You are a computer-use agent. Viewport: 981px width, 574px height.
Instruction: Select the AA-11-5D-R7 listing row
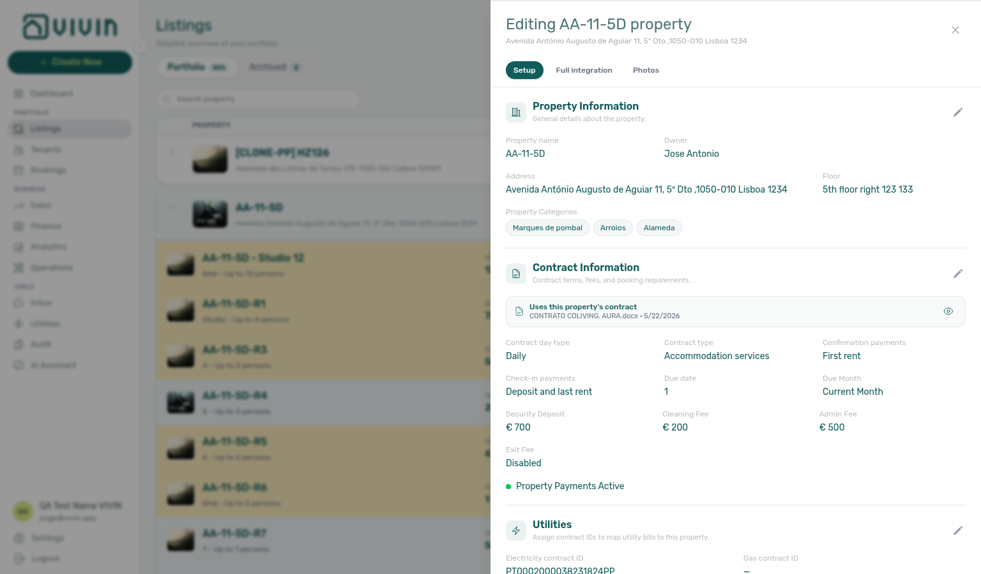[324, 540]
